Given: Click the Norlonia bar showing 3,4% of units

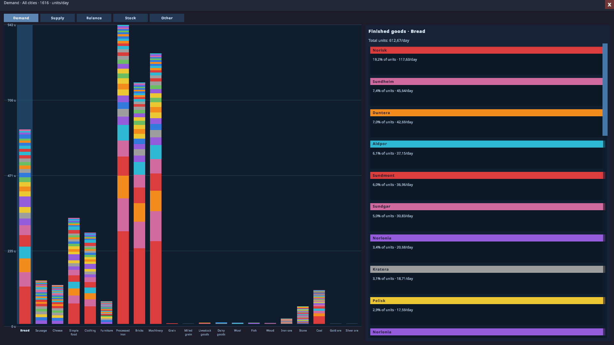Looking at the screenshot, I should point(487,238).
